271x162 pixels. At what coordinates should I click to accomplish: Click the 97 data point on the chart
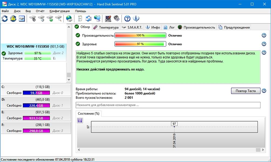point(174,127)
